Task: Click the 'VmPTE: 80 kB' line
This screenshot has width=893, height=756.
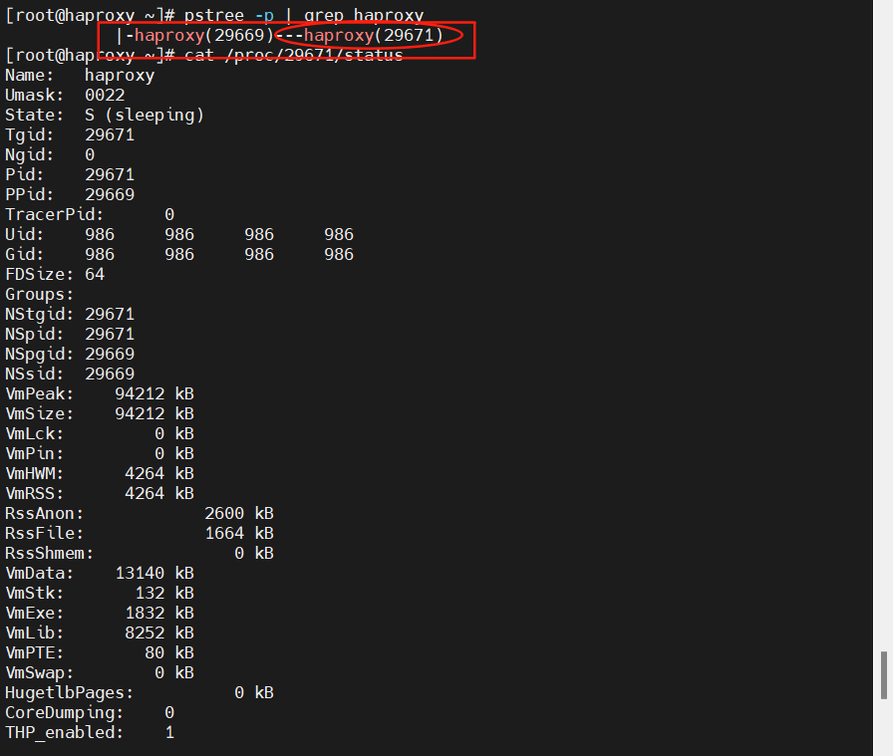Action: tap(100, 653)
